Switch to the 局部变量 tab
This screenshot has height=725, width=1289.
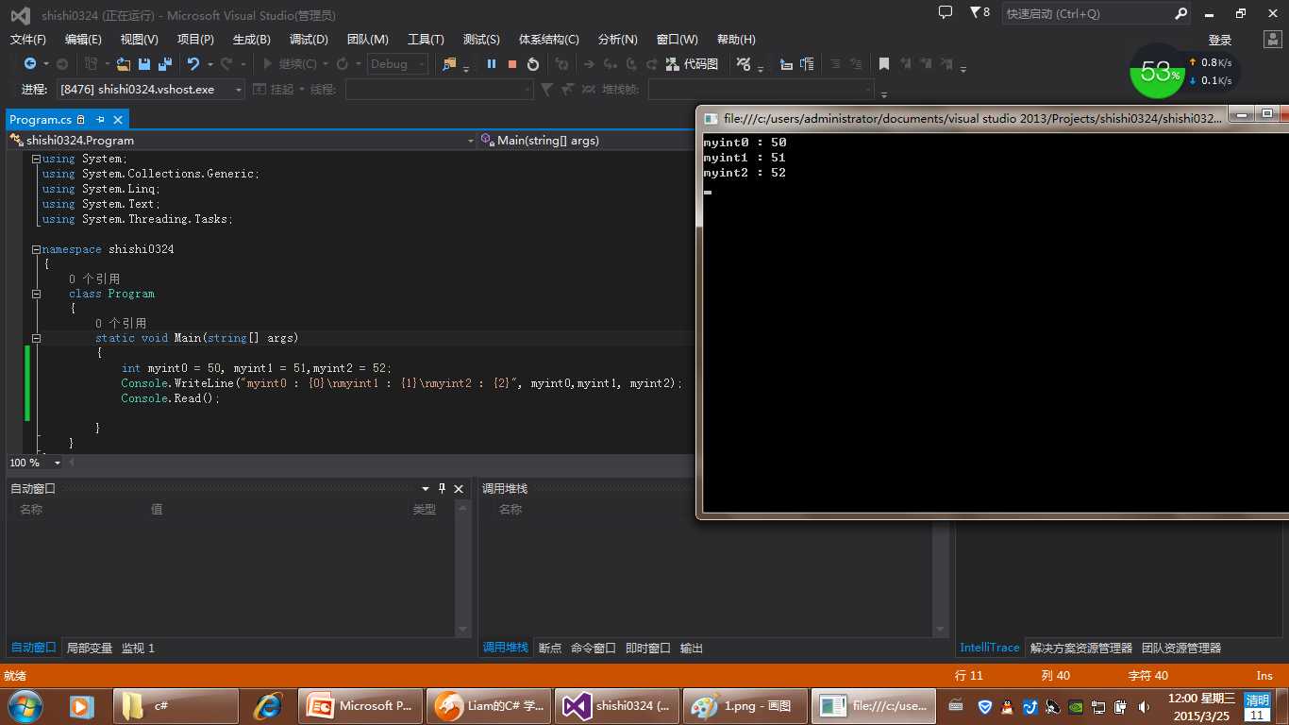[x=90, y=648]
